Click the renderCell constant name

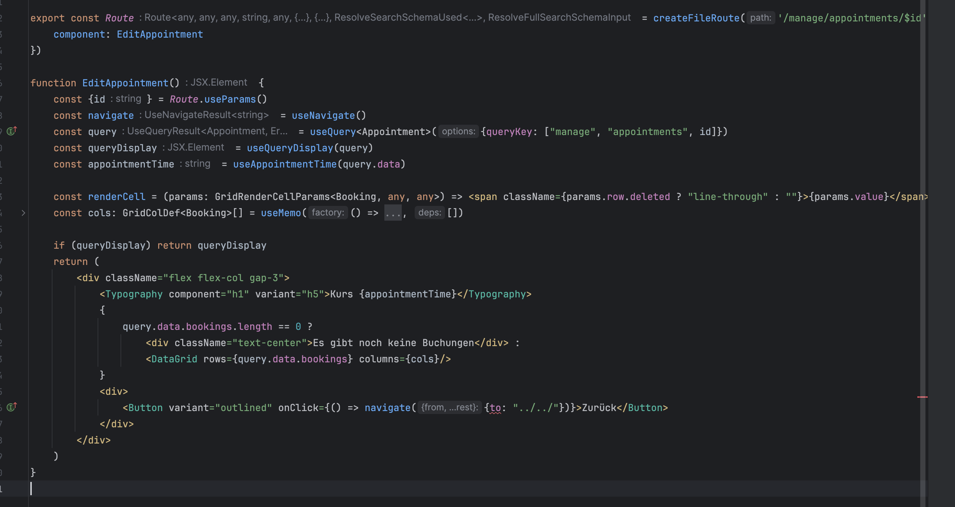[x=116, y=197]
